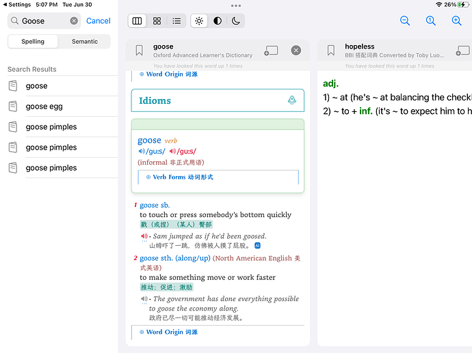Select the Semantic search tab
The image size is (472, 353).
[85, 42]
